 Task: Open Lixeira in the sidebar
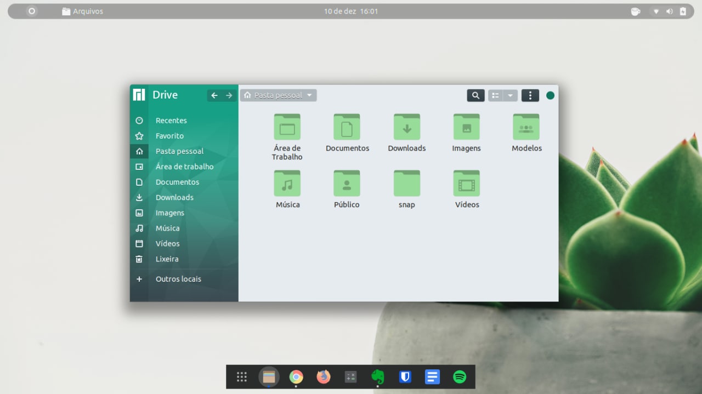(184, 259)
